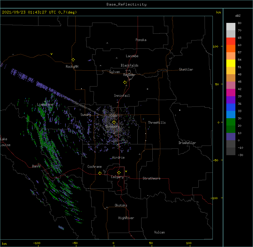253x247 pixels.
Task: Click the Stettler label
Action: tap(186, 70)
